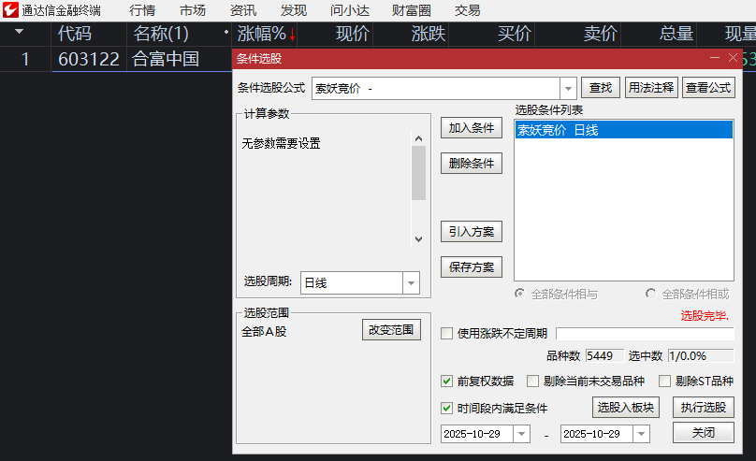Click the 选中数 1/0.0% value field
Viewport: 756px width, 461px height.
point(701,356)
